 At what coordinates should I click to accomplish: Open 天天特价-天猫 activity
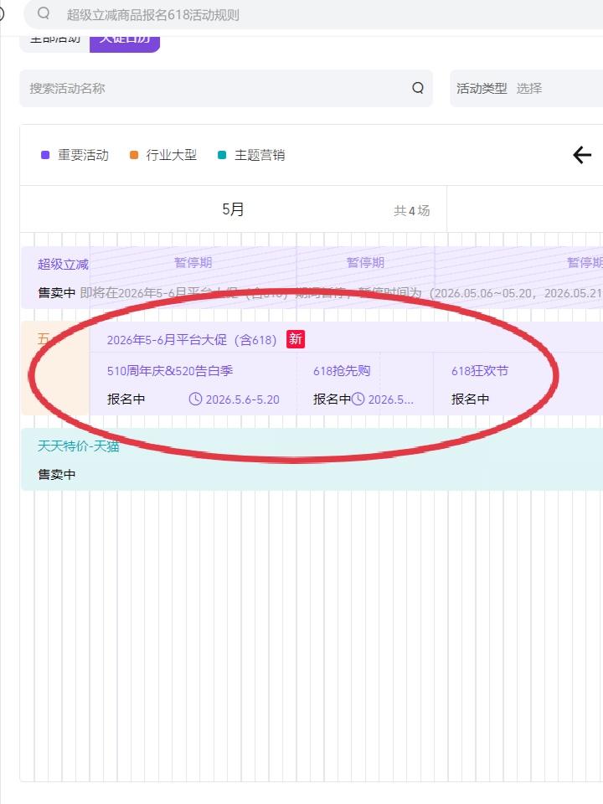pos(79,446)
